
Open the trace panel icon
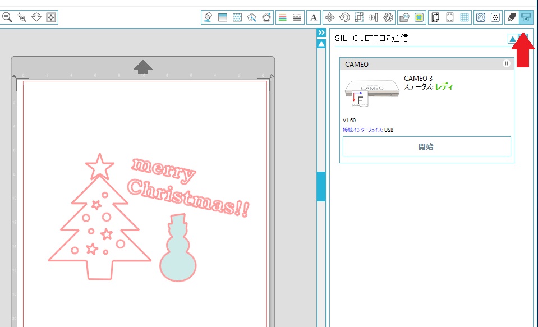(419, 17)
